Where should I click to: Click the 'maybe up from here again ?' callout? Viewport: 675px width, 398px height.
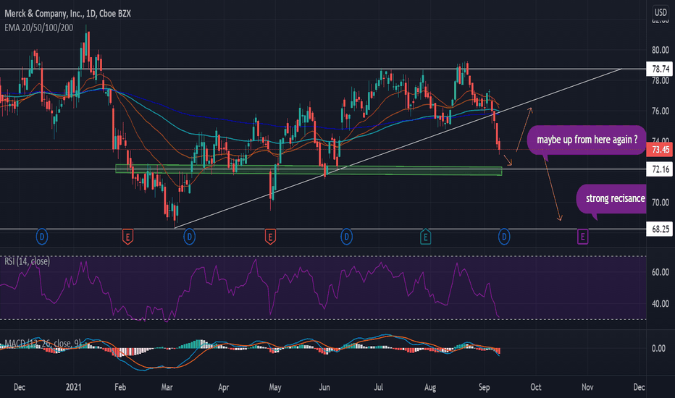click(x=587, y=140)
